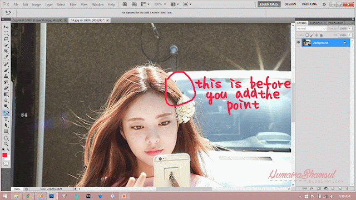Viewport: 356px width, 200px height.
Task: Select the Dodge tool
Action: click(x=6, y=106)
